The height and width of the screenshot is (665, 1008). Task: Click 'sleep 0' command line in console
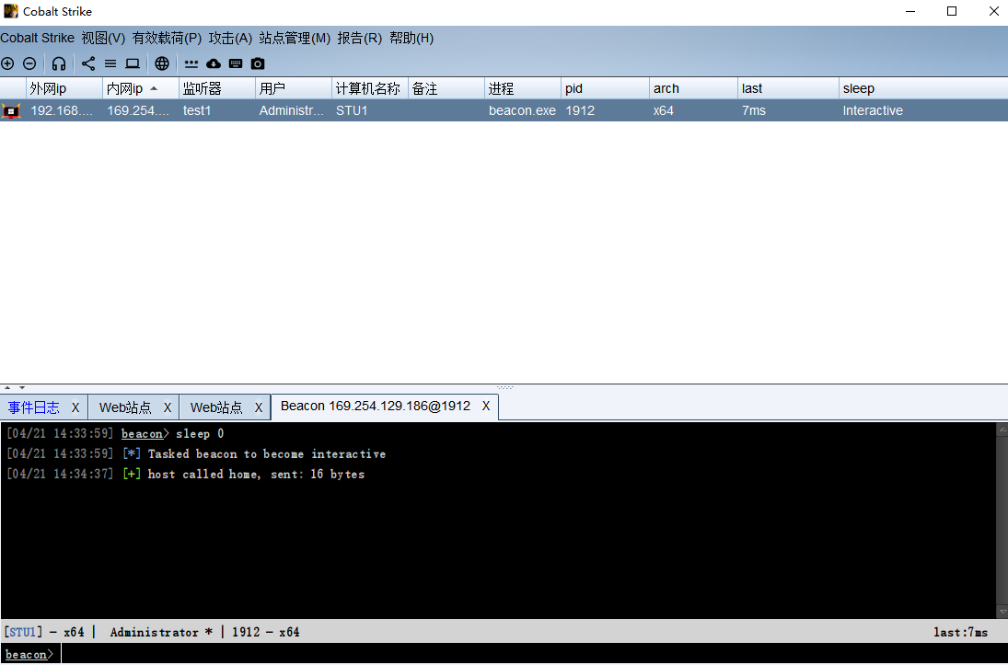click(x=200, y=434)
